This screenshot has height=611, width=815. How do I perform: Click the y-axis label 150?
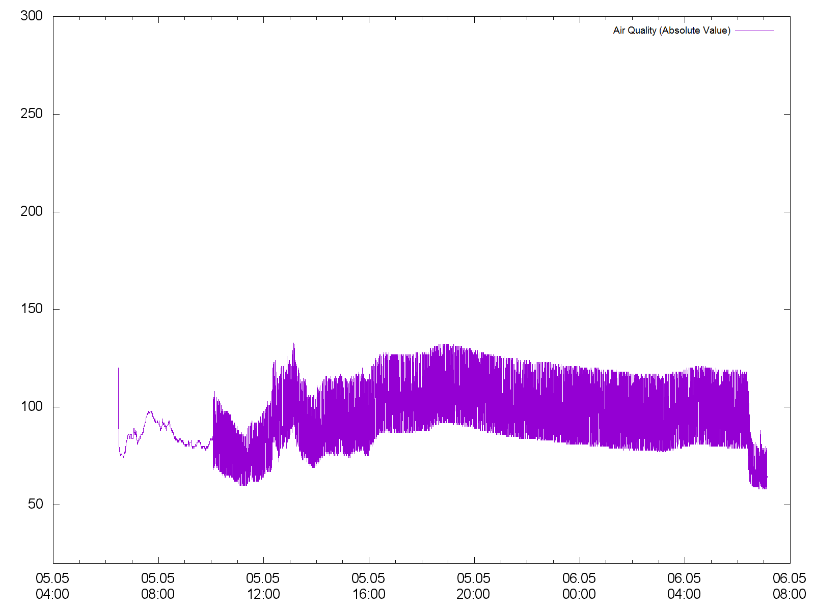(32, 309)
